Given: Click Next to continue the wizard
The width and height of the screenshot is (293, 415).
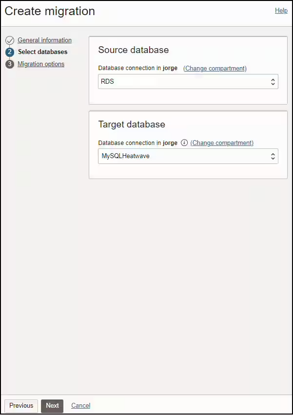Looking at the screenshot, I should (x=52, y=405).
